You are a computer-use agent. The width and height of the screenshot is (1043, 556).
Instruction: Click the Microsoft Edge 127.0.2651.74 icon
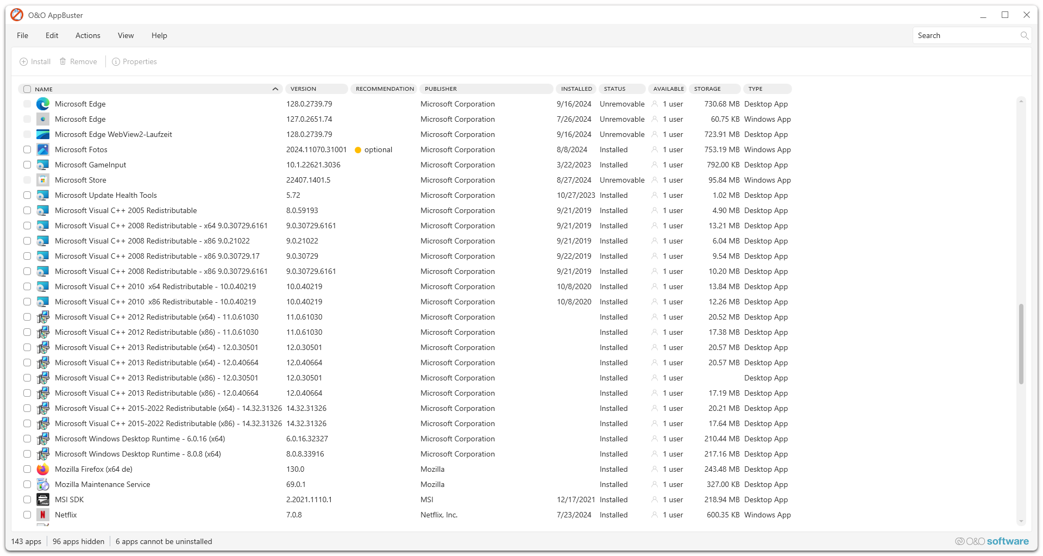(43, 119)
